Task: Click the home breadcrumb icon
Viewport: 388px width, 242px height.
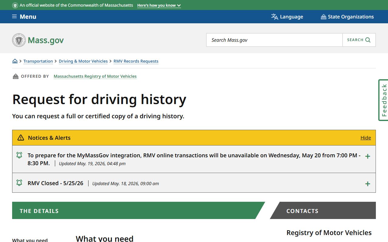Action: point(15,61)
